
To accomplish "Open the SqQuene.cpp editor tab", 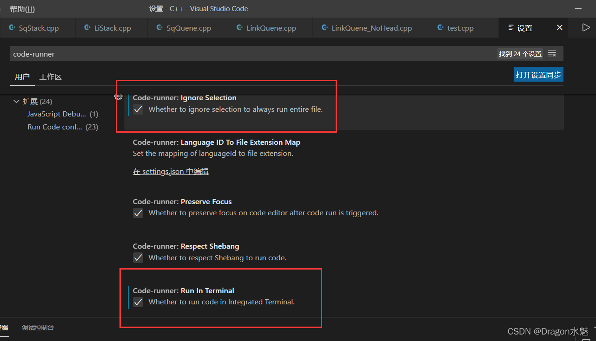I will (x=188, y=28).
